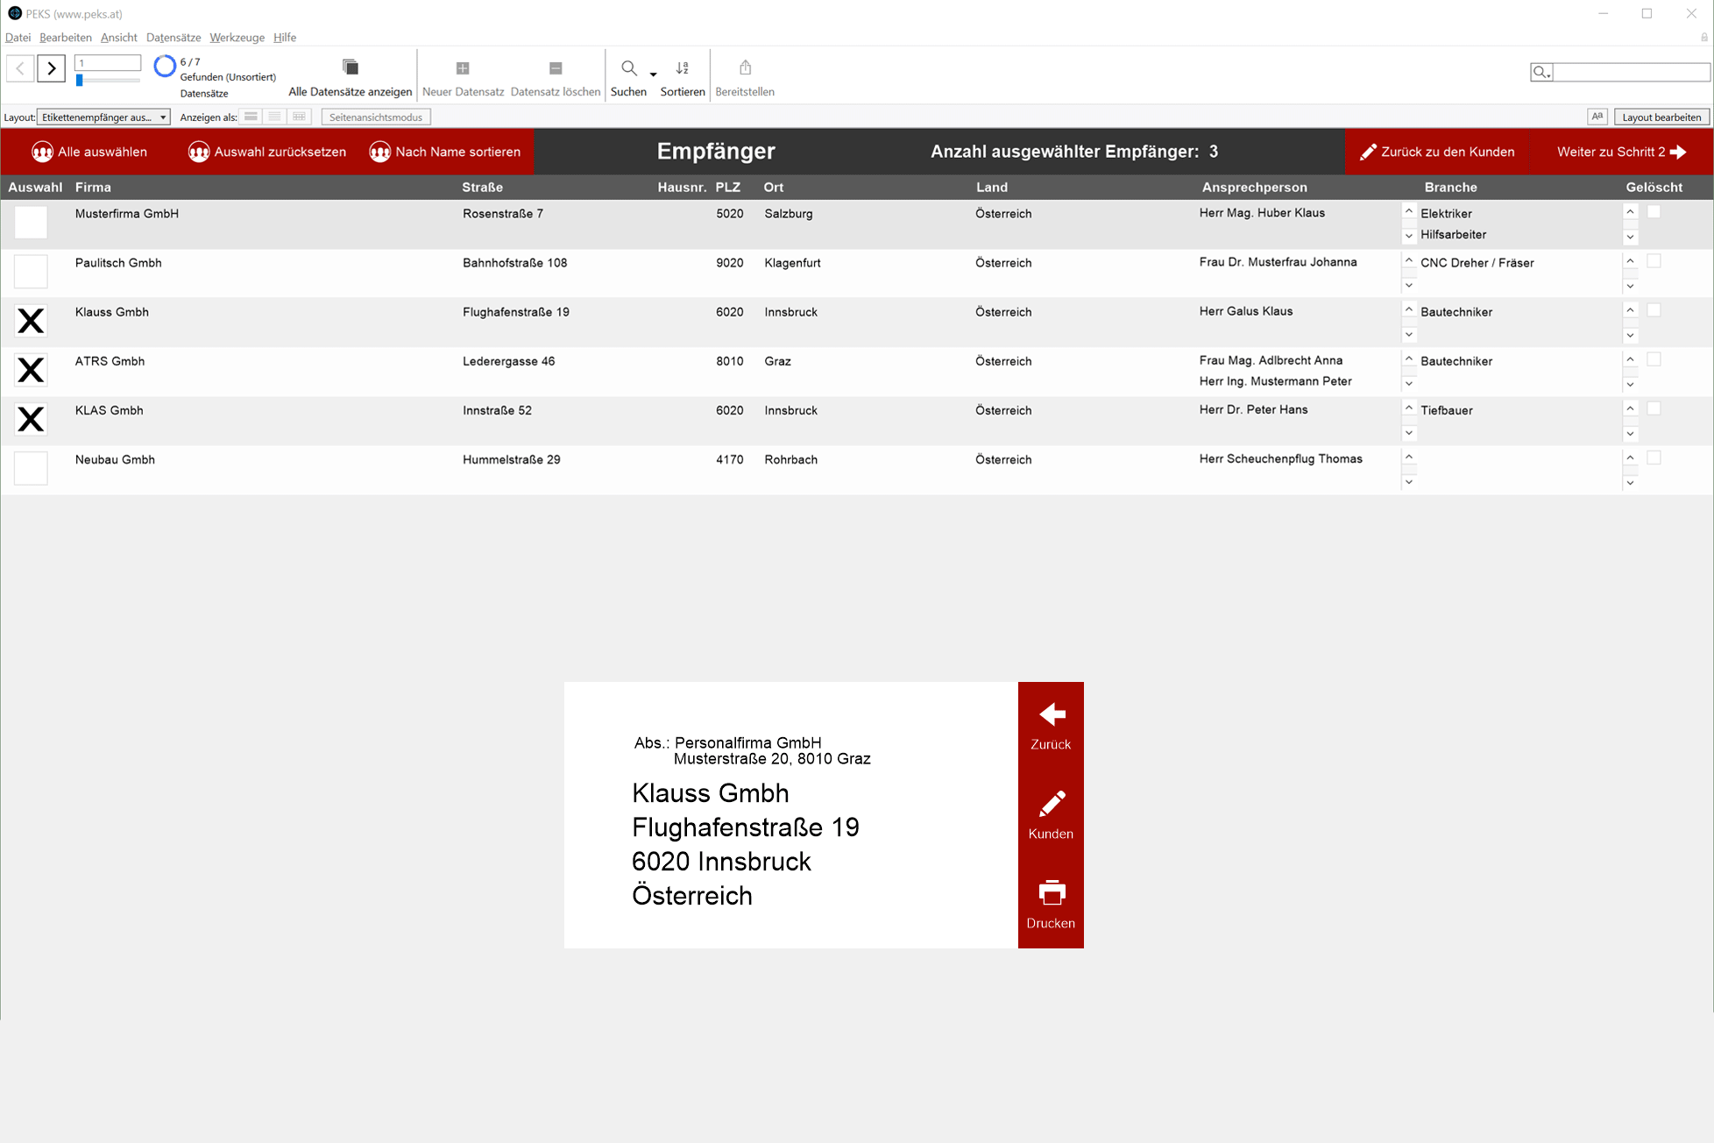The image size is (1714, 1143).
Task: Click Alle auswählen people icon
Action: (42, 152)
